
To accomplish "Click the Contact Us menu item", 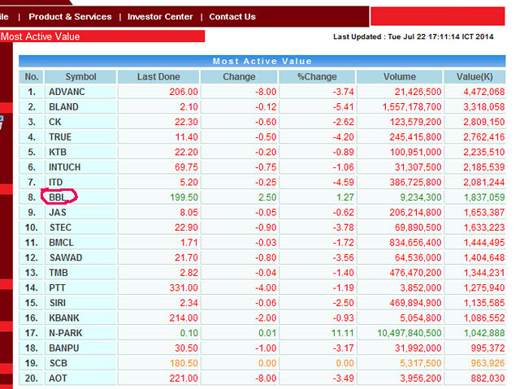I will pyautogui.click(x=232, y=16).
